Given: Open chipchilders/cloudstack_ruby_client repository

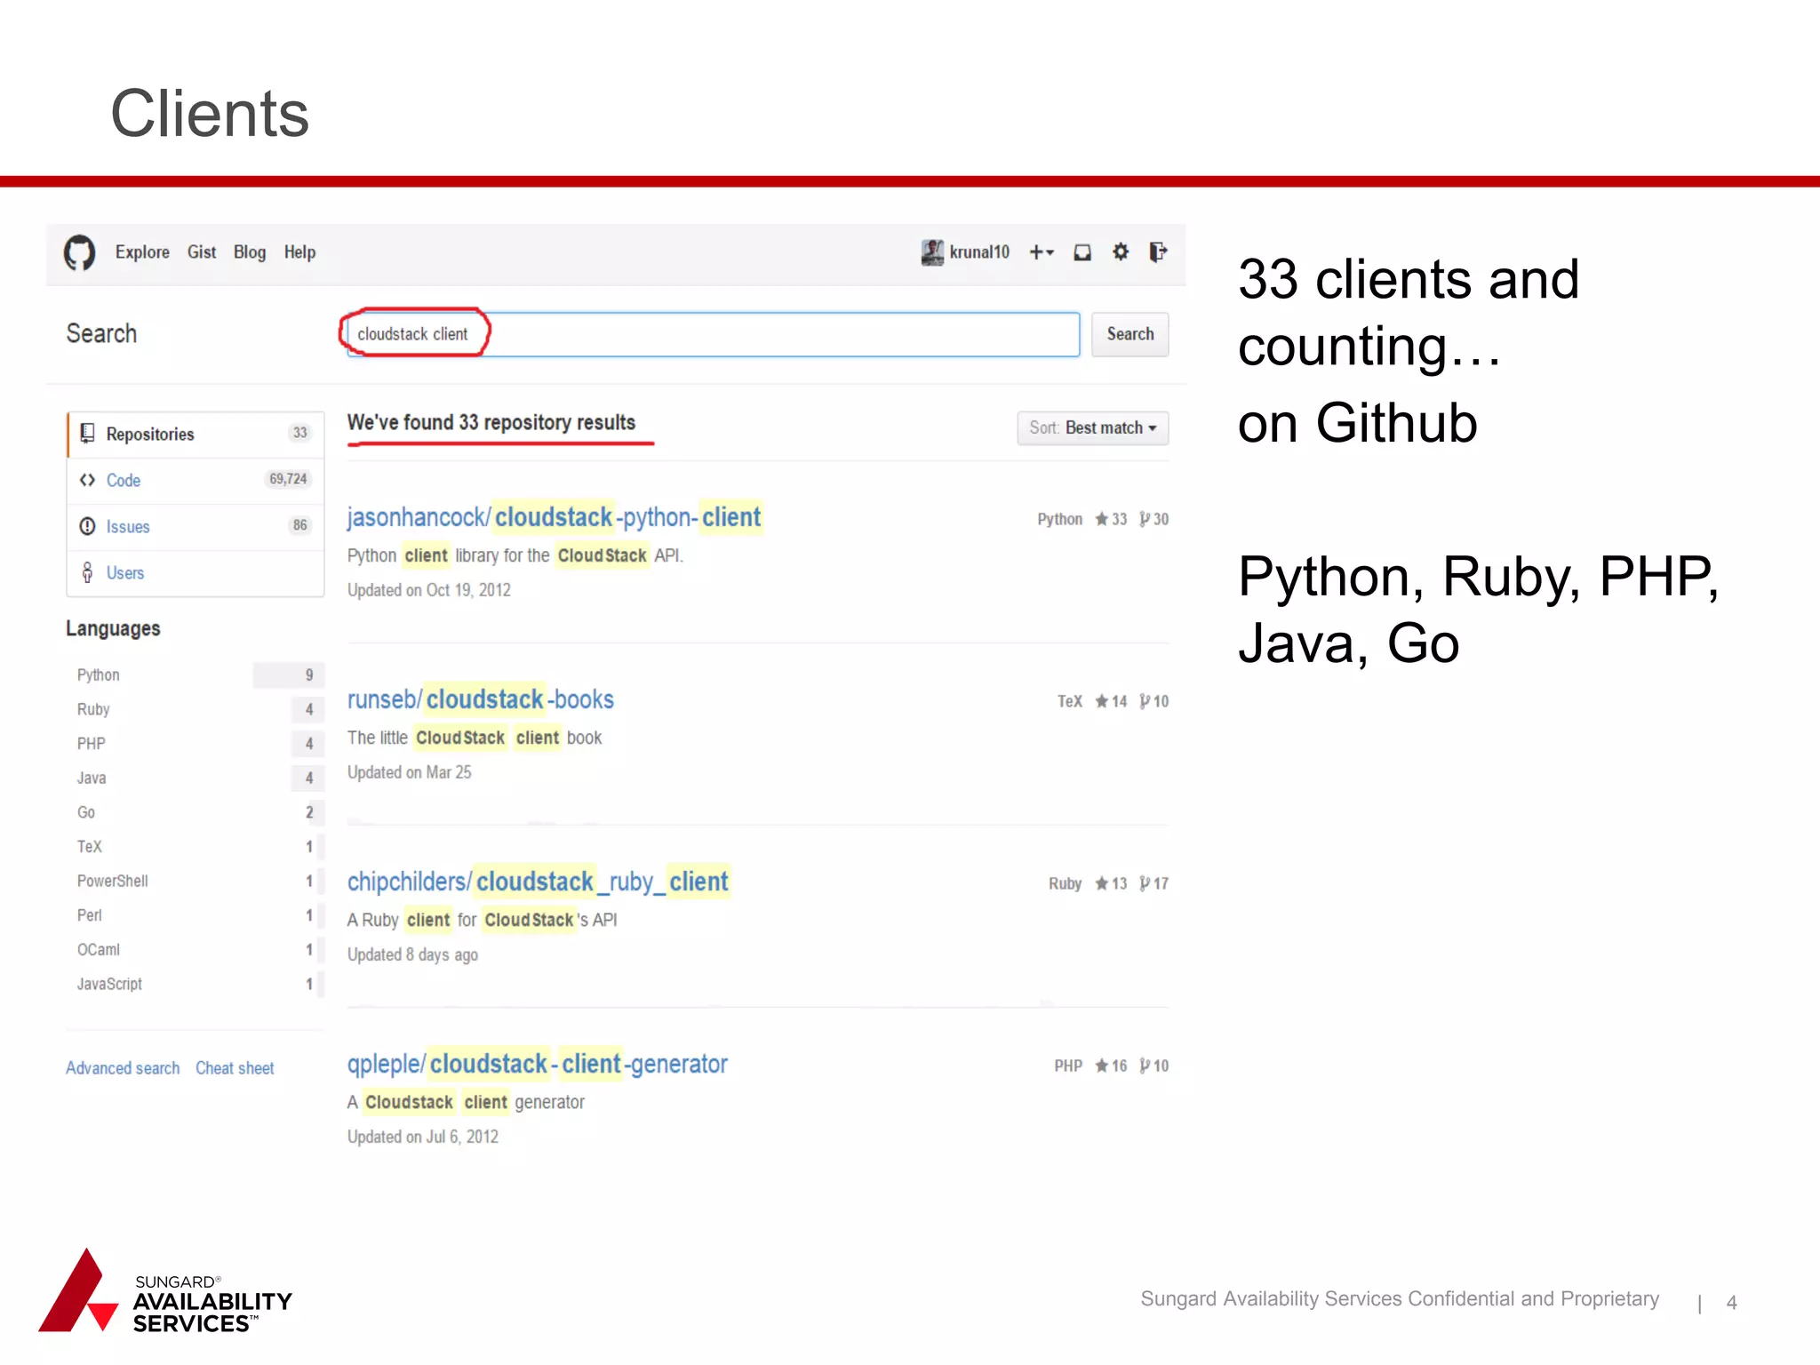Looking at the screenshot, I should click(538, 882).
